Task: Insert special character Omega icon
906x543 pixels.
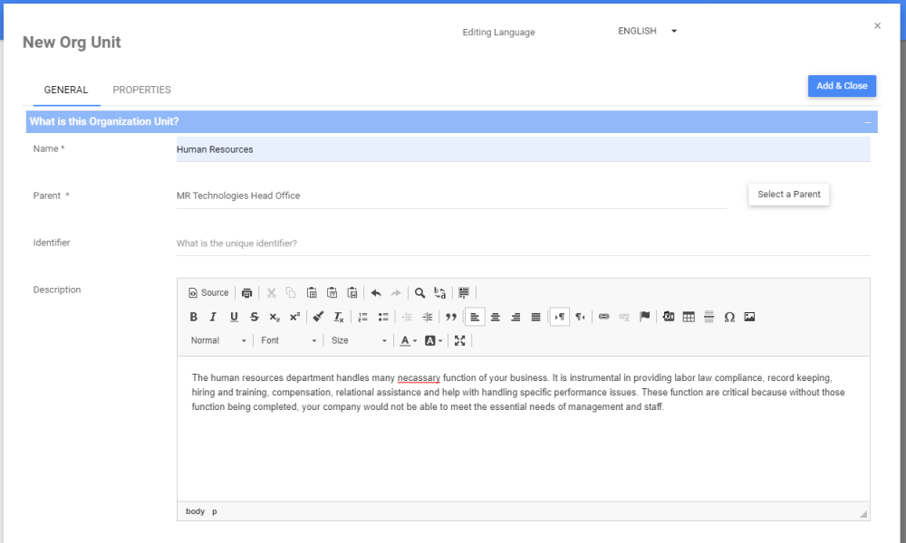Action: [729, 317]
